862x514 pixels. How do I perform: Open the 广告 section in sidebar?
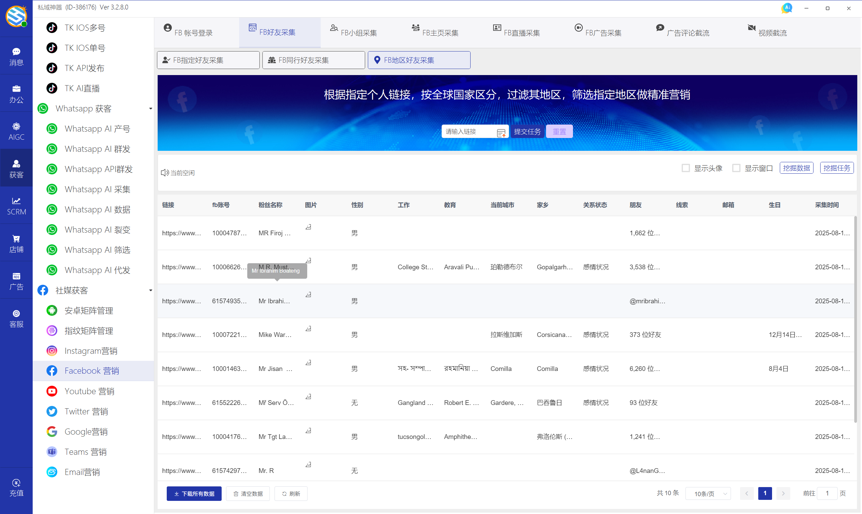16,280
